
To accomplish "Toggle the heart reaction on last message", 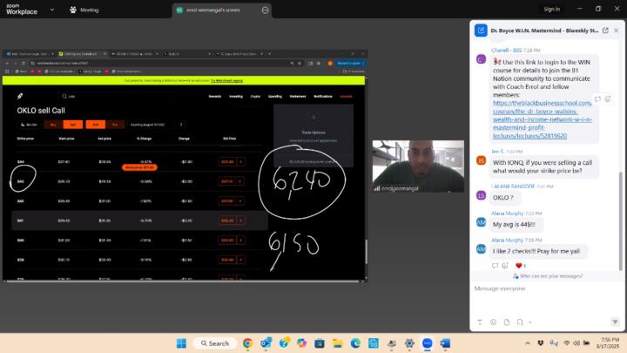I will pyautogui.click(x=521, y=265).
